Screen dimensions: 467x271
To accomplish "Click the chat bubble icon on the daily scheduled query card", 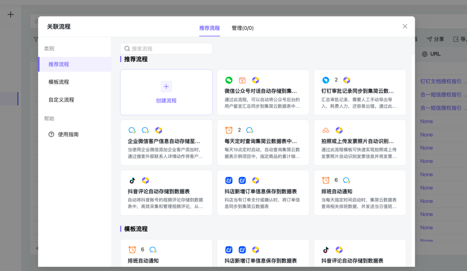I will (x=249, y=130).
